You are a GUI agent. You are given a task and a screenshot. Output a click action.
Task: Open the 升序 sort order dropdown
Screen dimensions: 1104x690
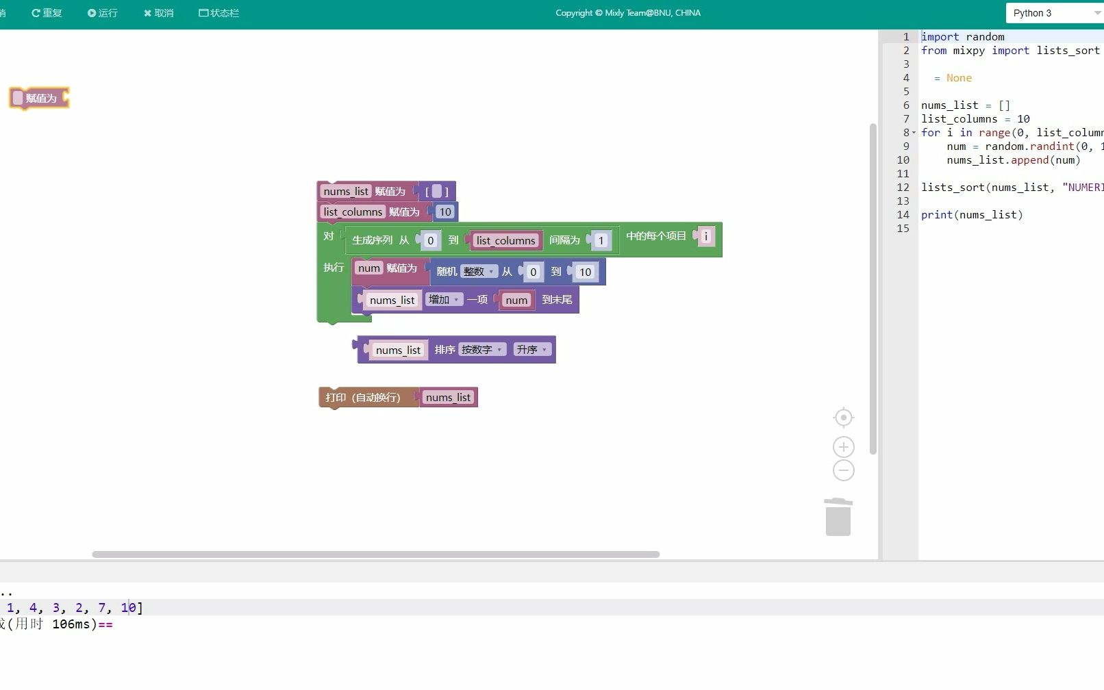pyautogui.click(x=532, y=350)
